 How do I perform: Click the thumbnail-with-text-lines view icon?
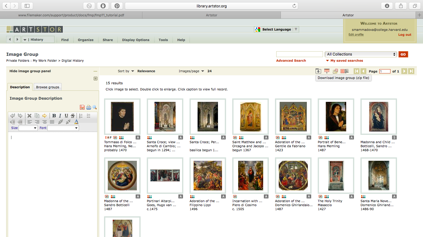pos(344,71)
